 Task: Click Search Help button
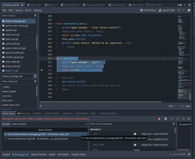tap(166, 10)
